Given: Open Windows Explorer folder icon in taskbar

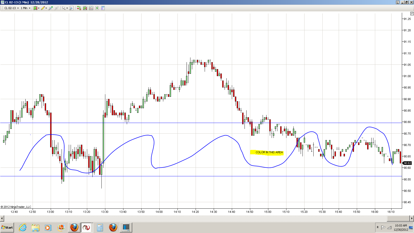Looking at the screenshot, I should click(35, 228).
